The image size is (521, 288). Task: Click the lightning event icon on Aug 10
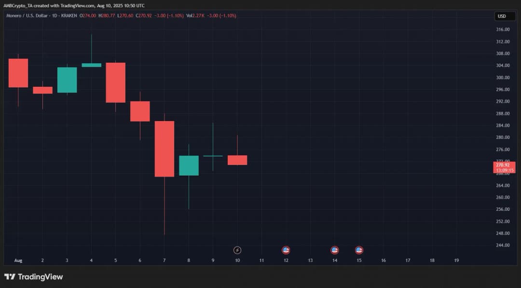point(237,250)
